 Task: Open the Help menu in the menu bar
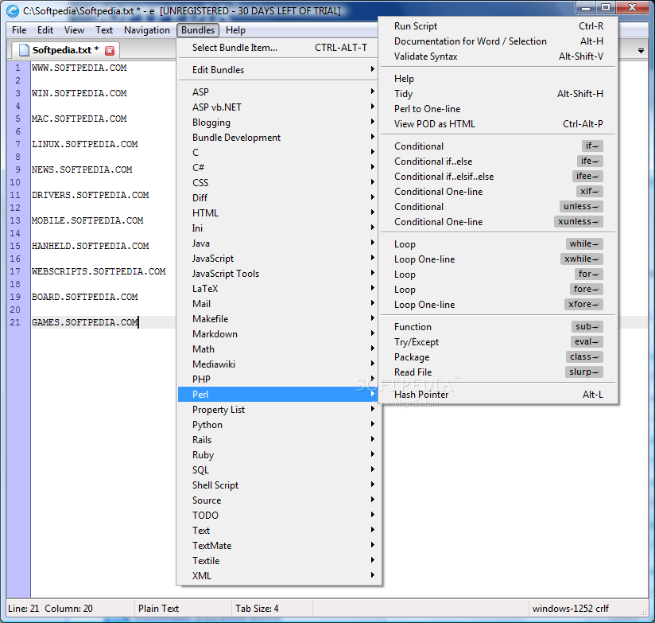(235, 30)
